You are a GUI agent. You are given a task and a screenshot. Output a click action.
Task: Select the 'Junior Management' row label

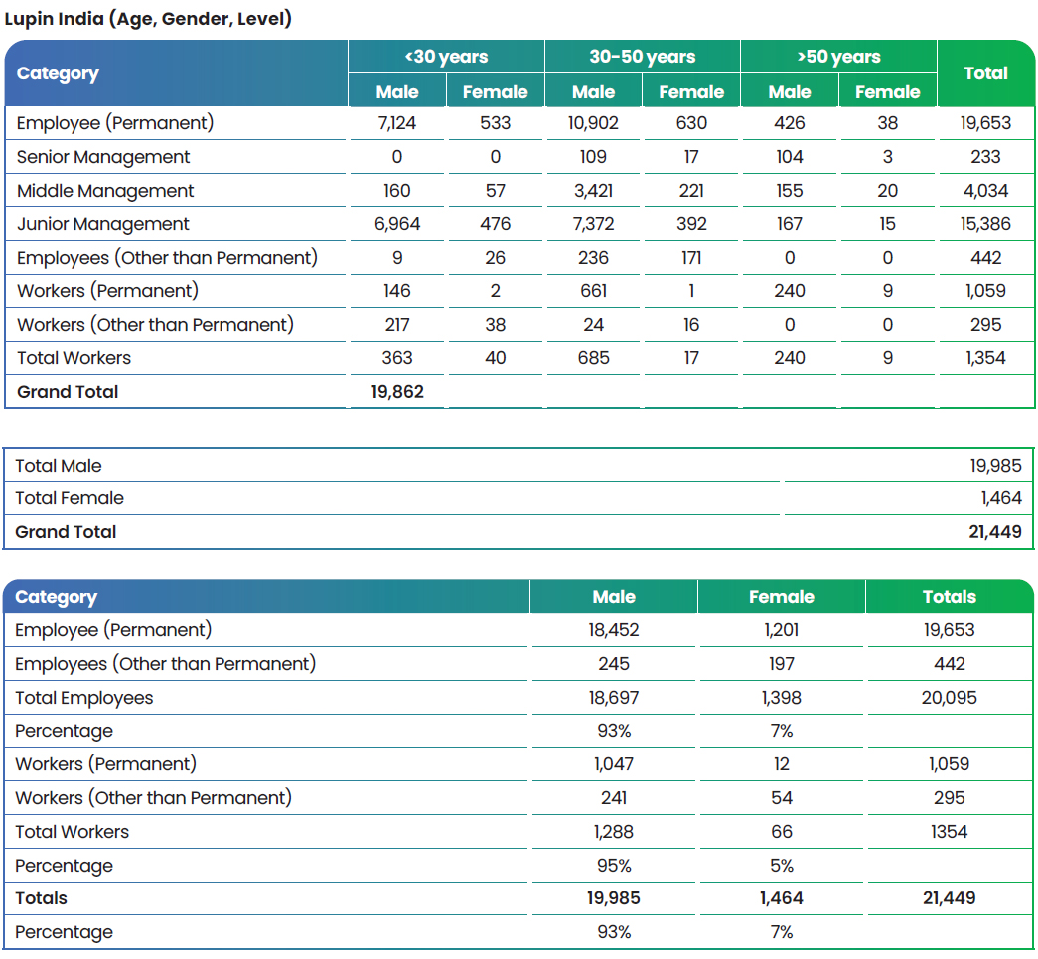103,224
